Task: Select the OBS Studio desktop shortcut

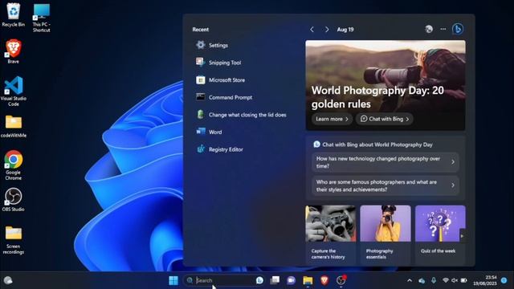Action: (13, 200)
